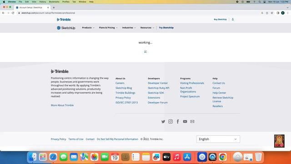291x164 pixels.
Task: Go back using the browser back arrow
Action: [3, 13]
